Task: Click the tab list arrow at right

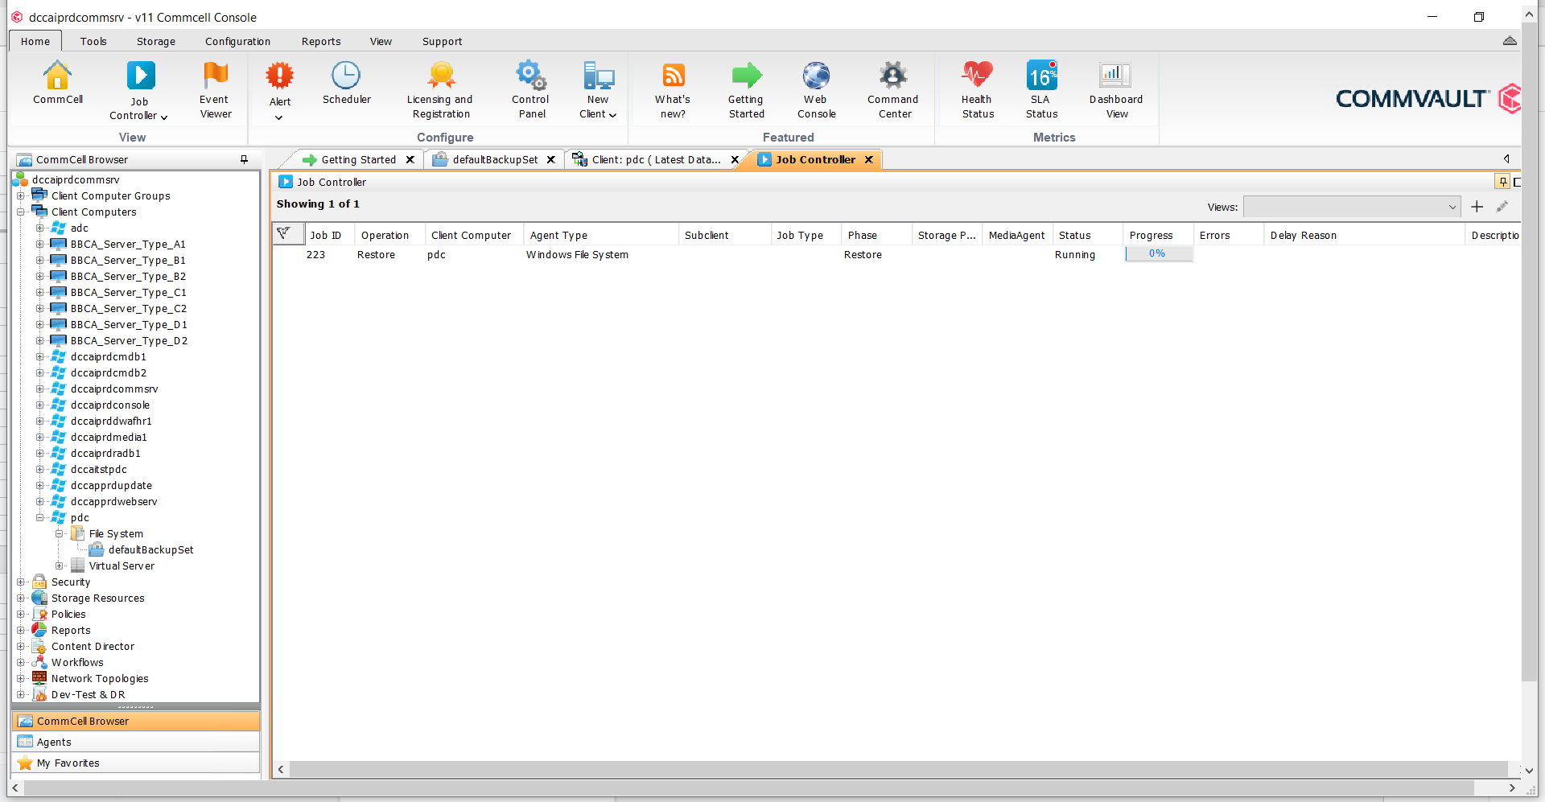Action: pos(1506,159)
